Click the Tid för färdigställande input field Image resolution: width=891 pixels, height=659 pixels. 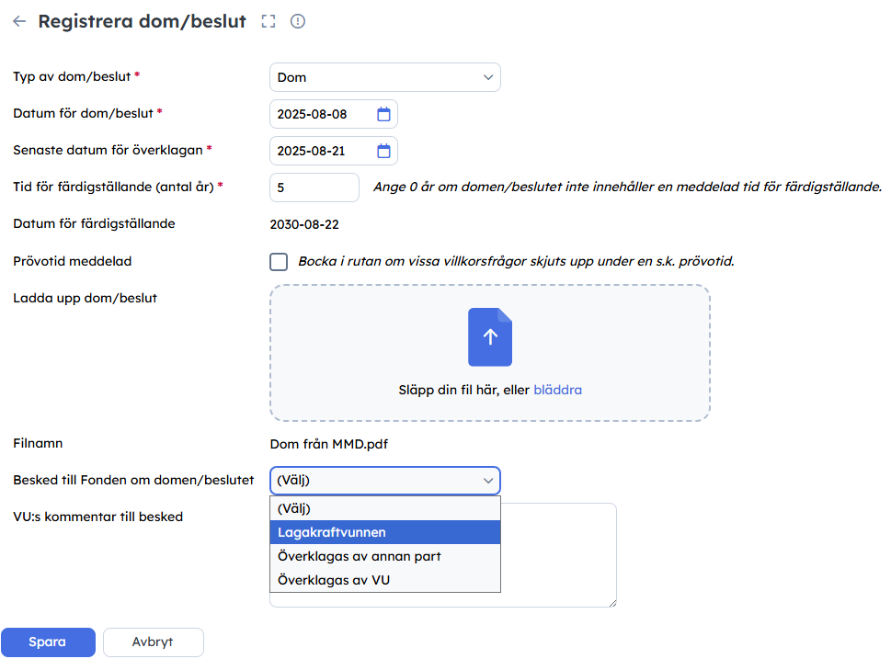click(314, 187)
